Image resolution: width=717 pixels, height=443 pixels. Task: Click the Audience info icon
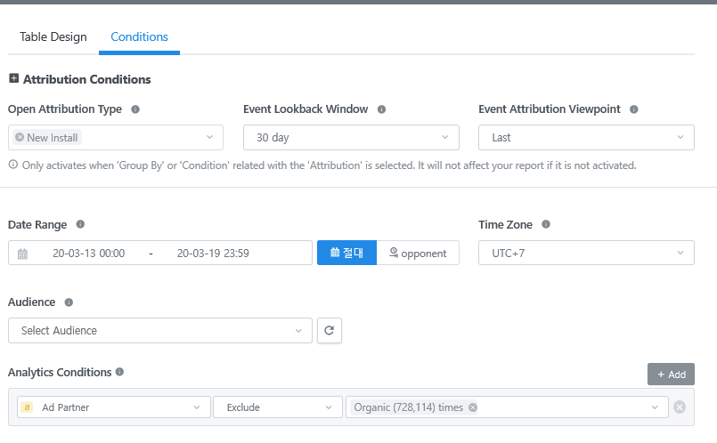pyautogui.click(x=69, y=302)
